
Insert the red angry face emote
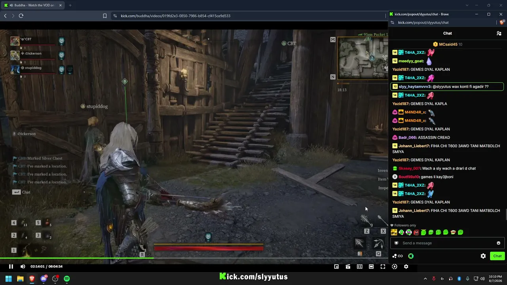coord(416,232)
